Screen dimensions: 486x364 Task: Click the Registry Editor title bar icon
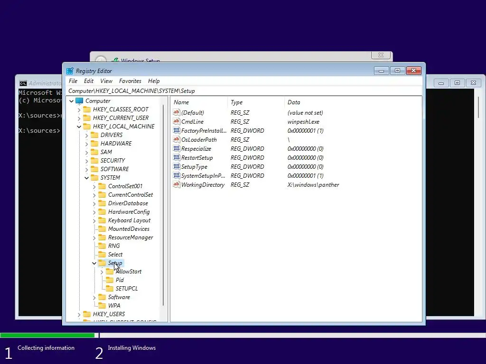70,71
